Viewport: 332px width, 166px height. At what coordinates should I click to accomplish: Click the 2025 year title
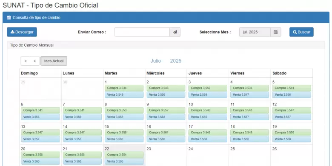tap(176, 61)
